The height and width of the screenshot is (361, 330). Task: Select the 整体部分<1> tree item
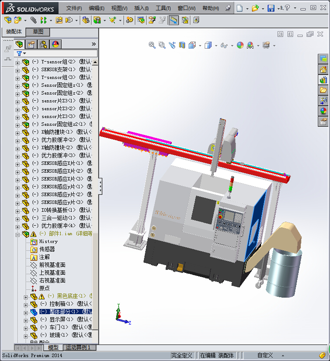point(65,312)
